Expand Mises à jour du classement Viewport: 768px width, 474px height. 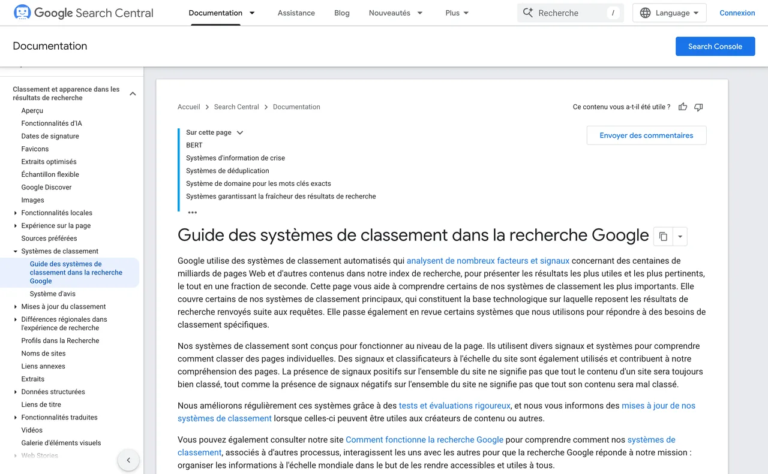(x=16, y=306)
